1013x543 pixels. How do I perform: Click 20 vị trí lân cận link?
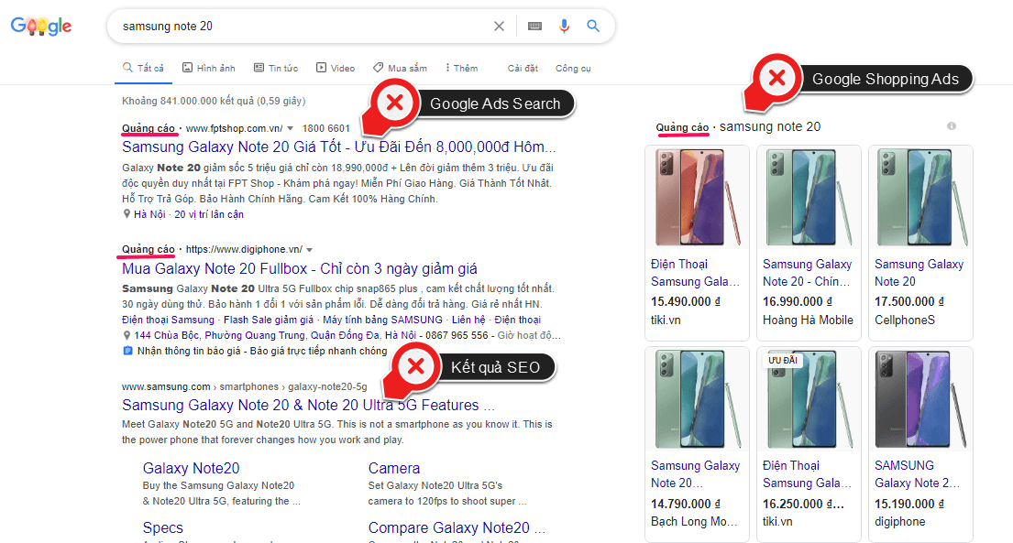209,214
